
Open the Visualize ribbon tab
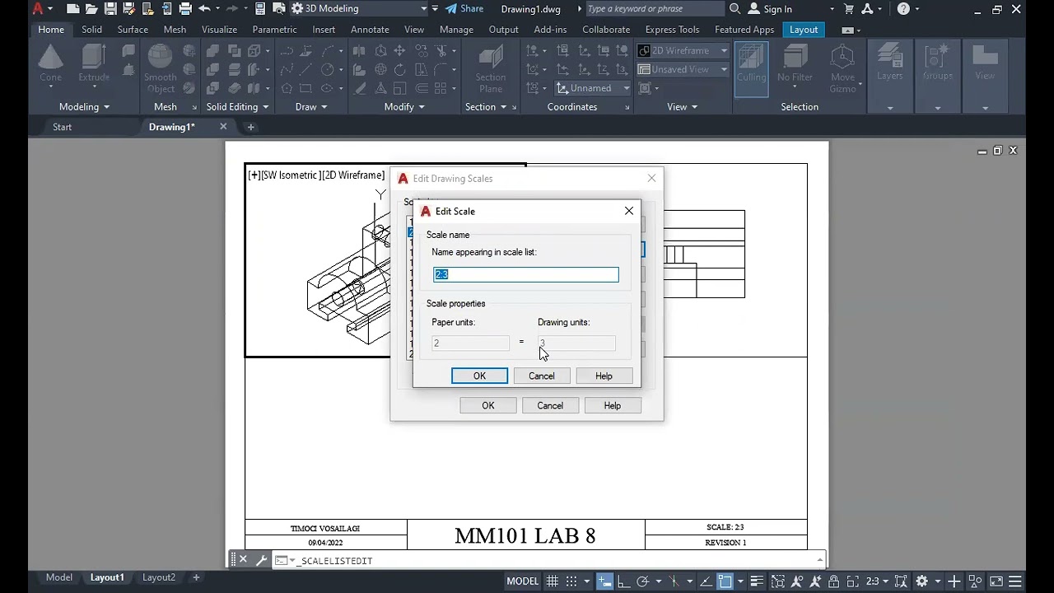point(219,30)
